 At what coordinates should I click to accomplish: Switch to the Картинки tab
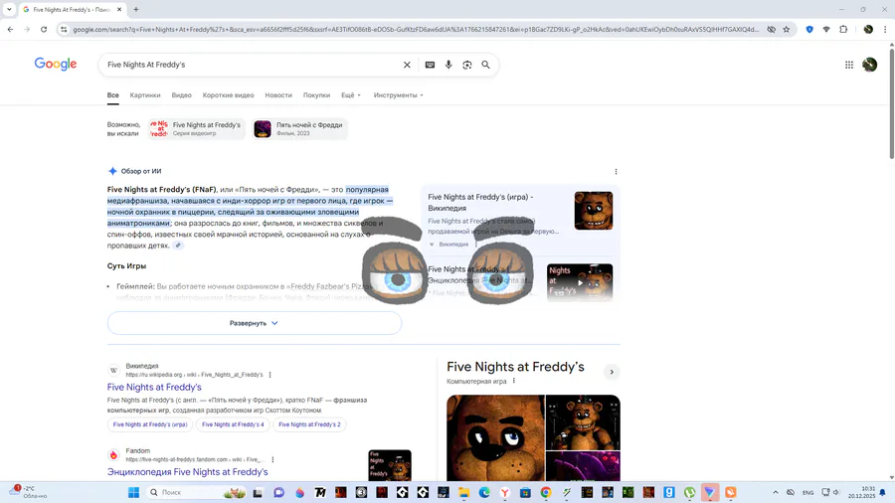(x=145, y=95)
